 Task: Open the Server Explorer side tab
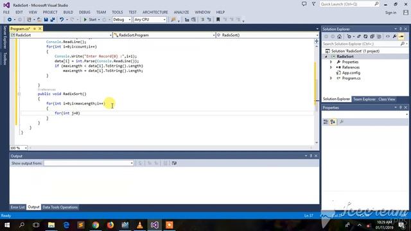(x=4, y=37)
